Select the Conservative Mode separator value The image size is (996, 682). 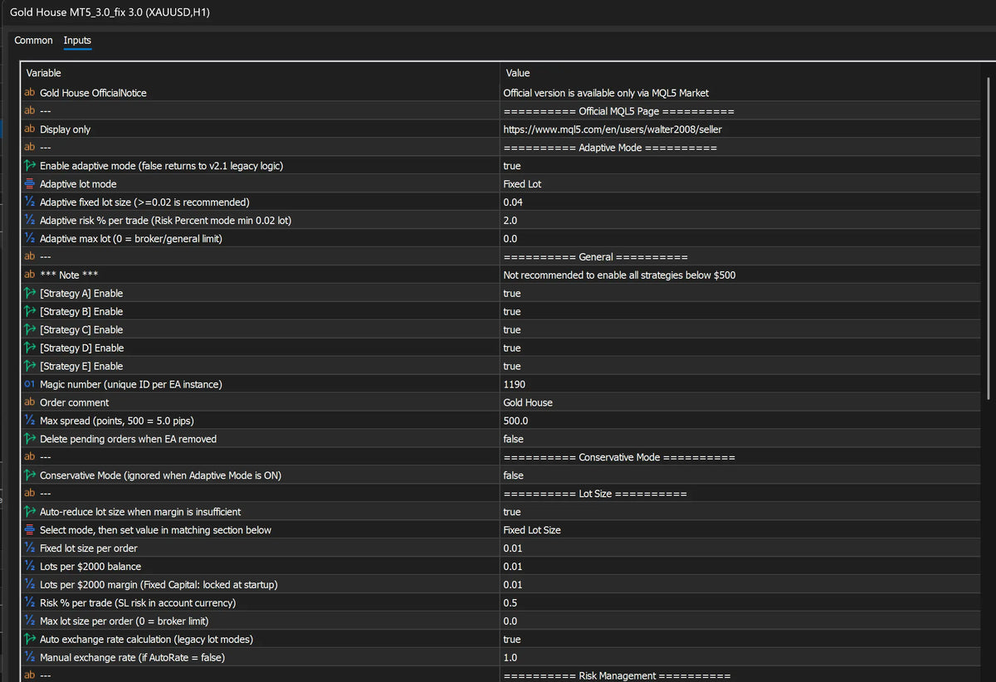tap(619, 458)
